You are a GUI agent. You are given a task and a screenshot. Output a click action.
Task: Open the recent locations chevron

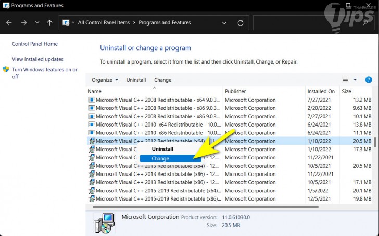coord(37,22)
